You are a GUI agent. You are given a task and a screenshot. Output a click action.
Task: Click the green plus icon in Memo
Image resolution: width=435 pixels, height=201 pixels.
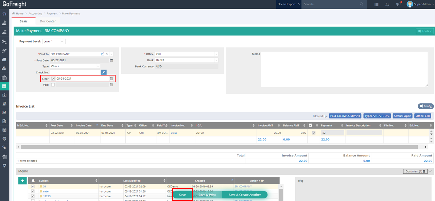pyautogui.click(x=22, y=181)
